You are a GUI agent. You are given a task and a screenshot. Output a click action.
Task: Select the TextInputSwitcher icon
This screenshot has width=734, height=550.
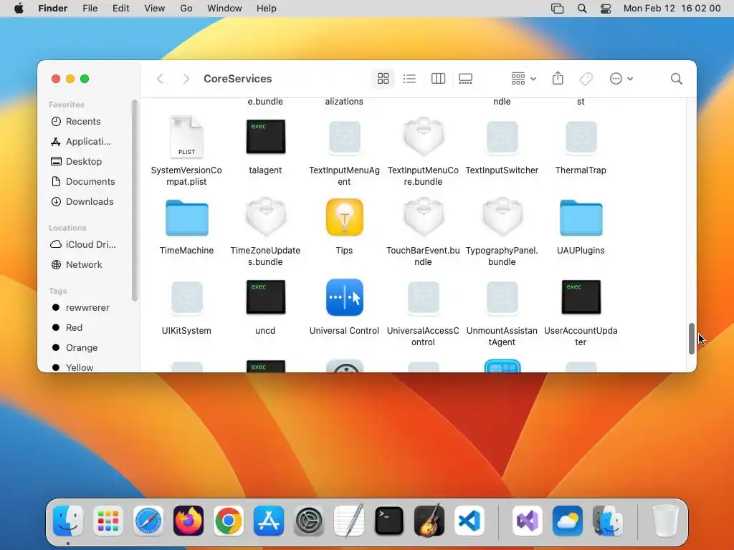[502, 137]
